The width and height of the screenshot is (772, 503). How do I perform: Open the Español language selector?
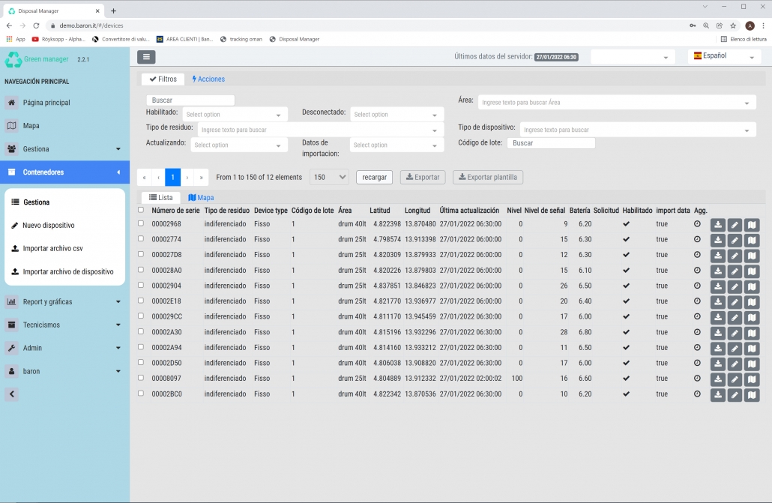(724, 56)
